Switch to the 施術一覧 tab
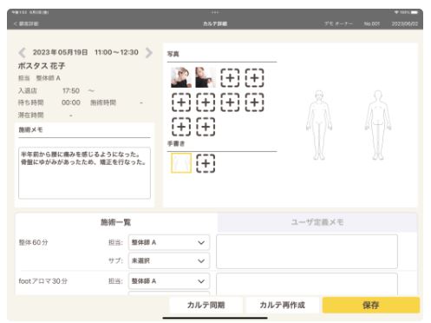The image size is (431, 323). pos(116,222)
